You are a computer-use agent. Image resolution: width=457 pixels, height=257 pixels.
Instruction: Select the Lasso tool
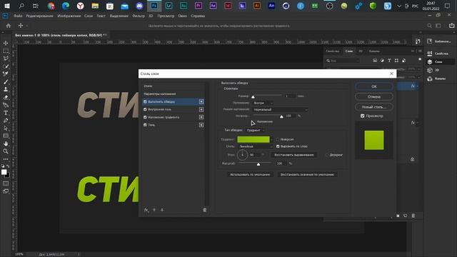(x=6, y=59)
